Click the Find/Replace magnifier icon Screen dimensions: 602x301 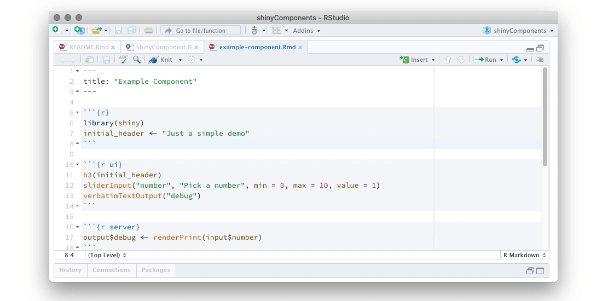[137, 60]
